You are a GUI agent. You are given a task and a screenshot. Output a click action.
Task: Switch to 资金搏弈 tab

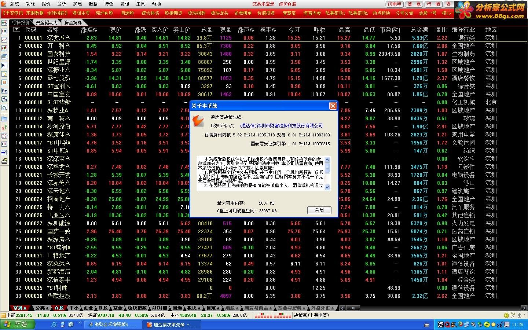click(x=73, y=22)
